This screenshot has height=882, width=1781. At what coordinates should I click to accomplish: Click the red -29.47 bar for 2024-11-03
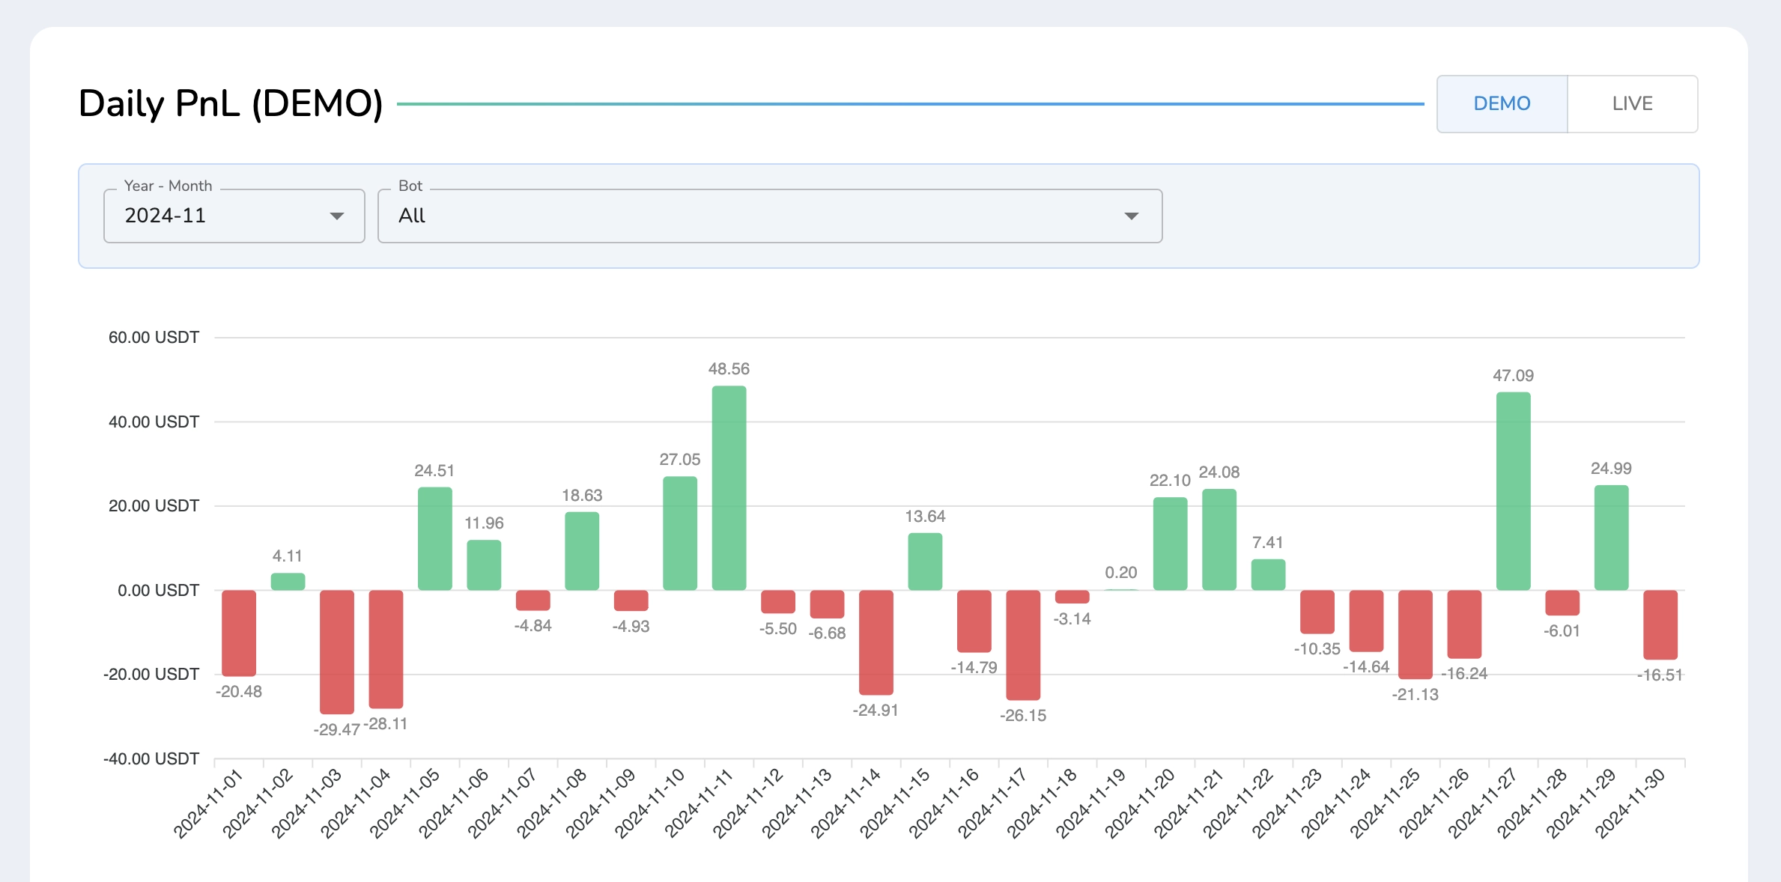click(x=337, y=652)
